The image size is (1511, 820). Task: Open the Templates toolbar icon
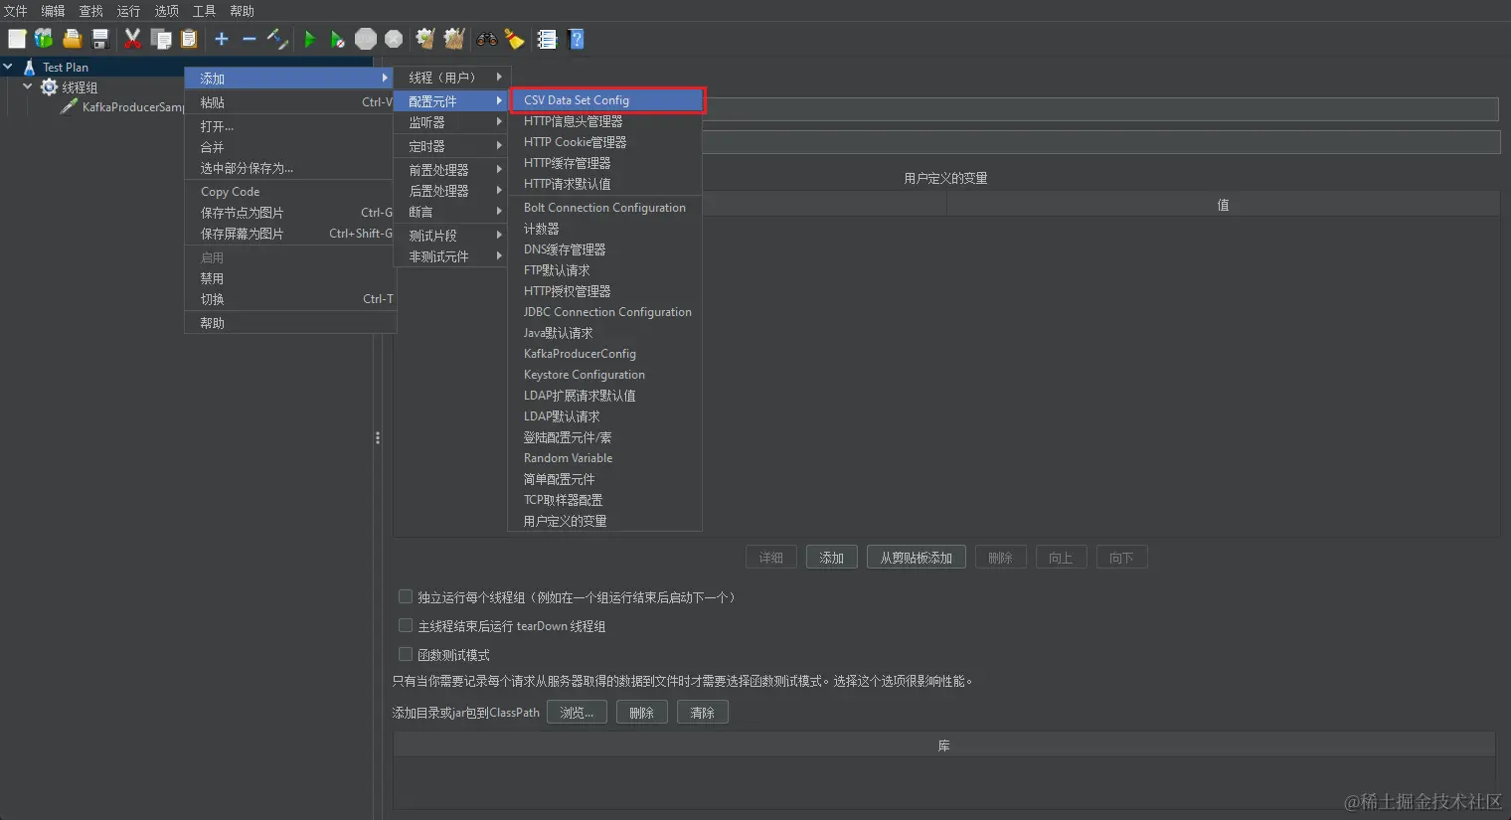(x=44, y=39)
